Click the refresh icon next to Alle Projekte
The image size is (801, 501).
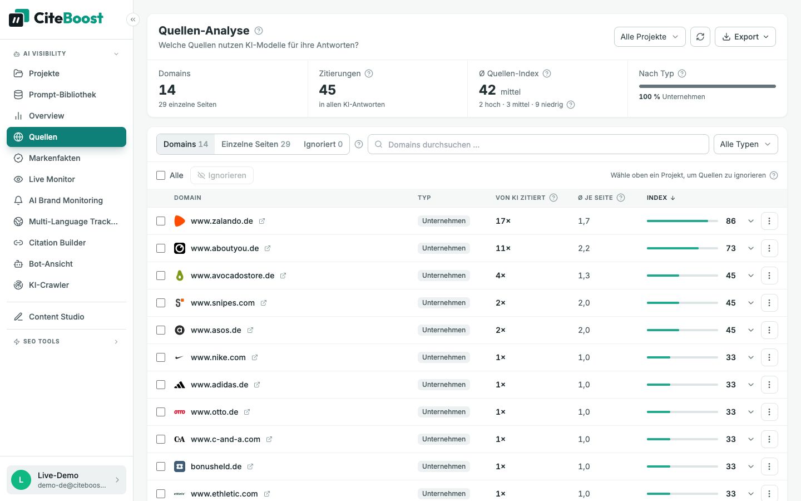[x=700, y=37]
